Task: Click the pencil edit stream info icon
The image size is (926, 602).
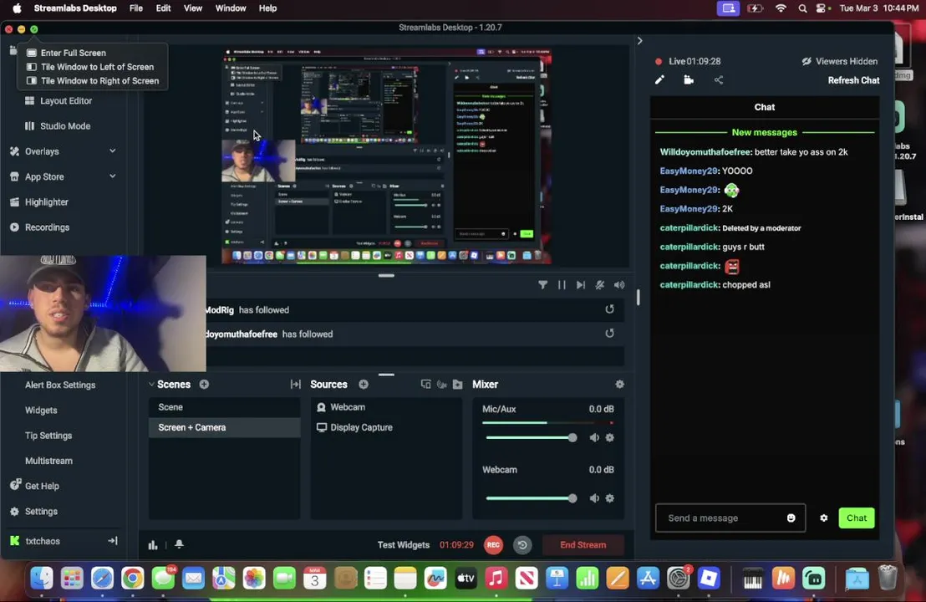Action: [x=659, y=79]
